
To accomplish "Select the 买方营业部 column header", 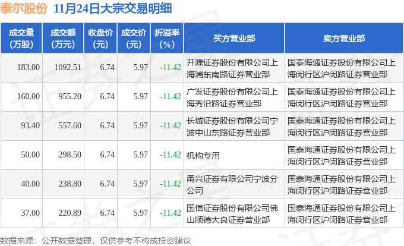I will tap(234, 39).
